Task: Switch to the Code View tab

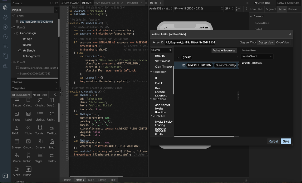Action: click(x=283, y=43)
